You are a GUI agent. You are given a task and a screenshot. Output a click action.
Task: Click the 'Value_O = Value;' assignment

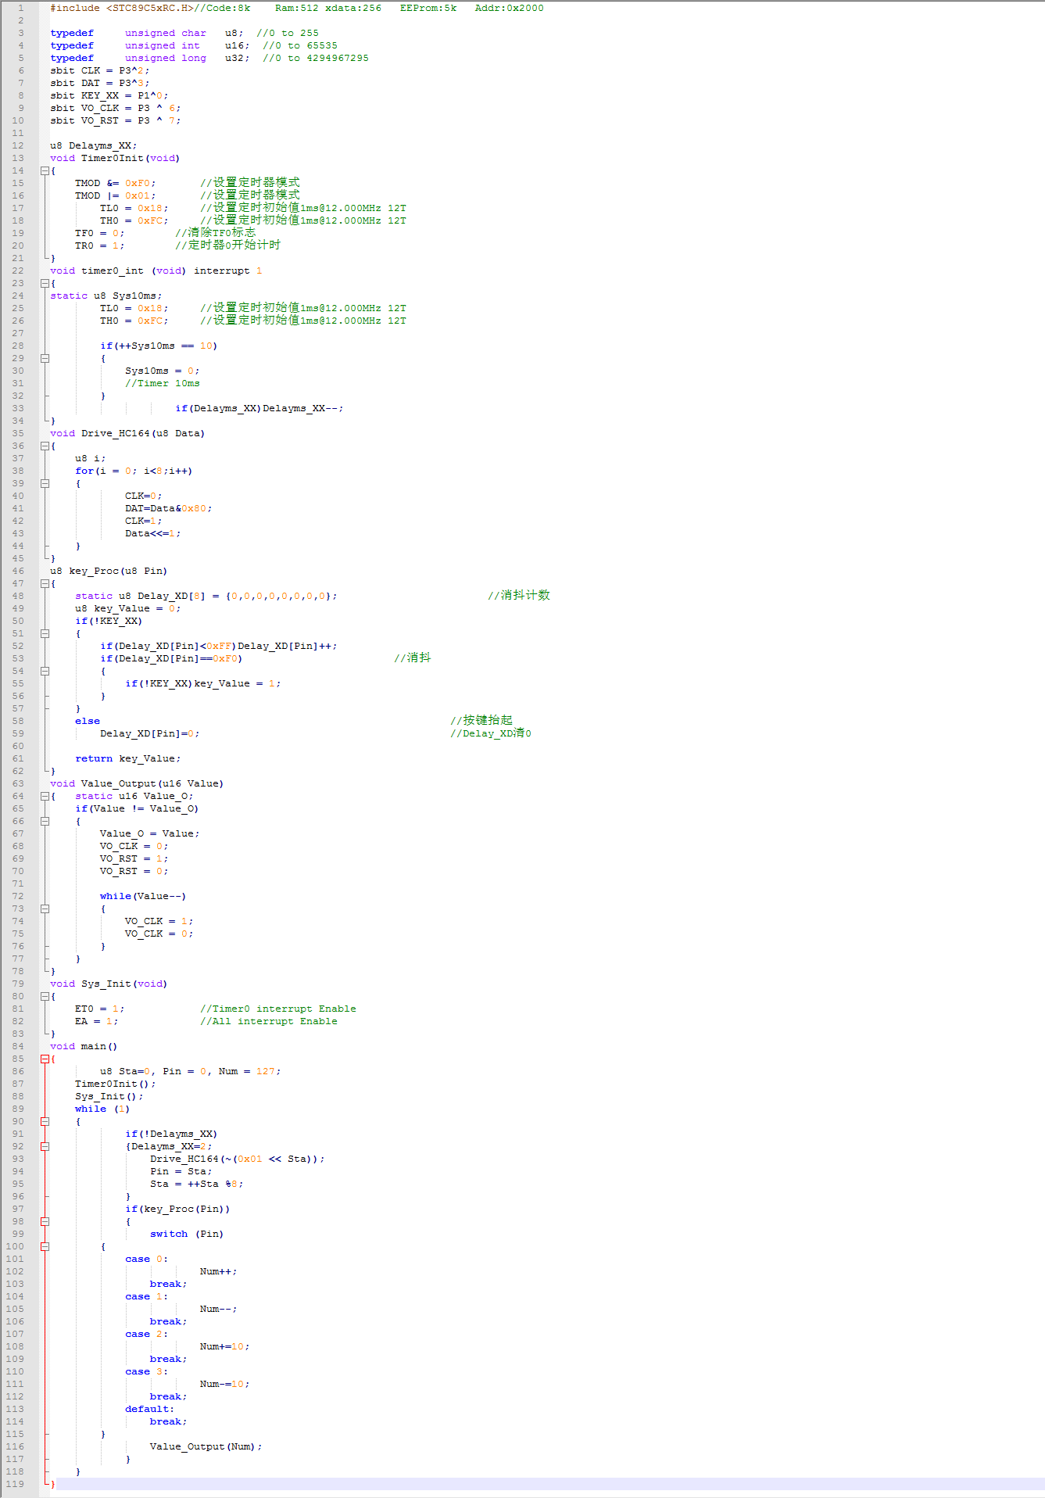pos(150,833)
